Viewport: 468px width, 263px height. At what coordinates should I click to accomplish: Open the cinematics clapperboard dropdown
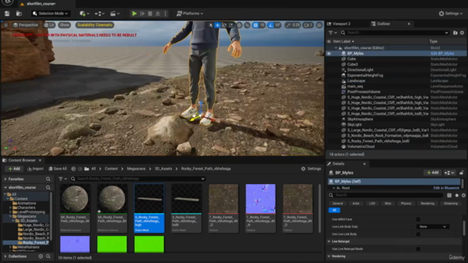[x=115, y=13]
